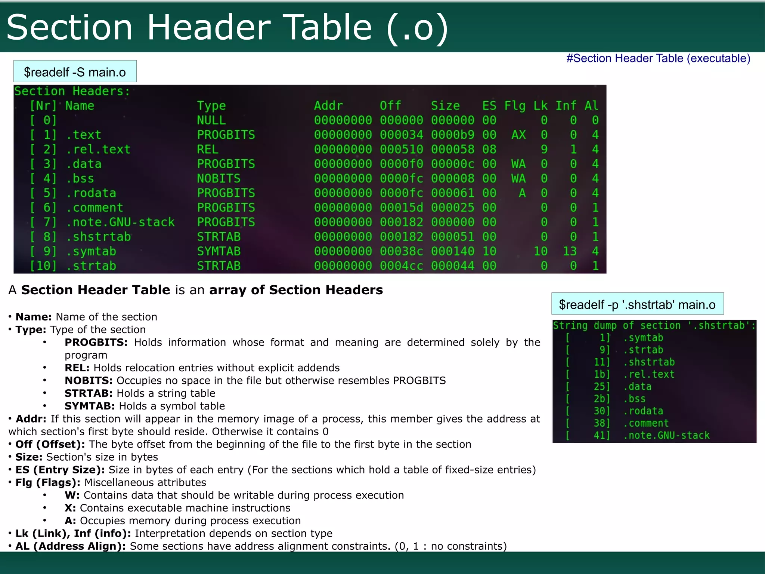Select the .symtab row name in headers table
This screenshot has width=765, height=574.
91,251
